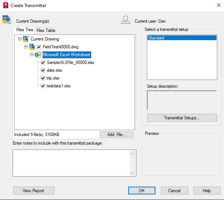
Task: Click the transmittal icon beside Current Drawing(s)
Action: [6, 20]
